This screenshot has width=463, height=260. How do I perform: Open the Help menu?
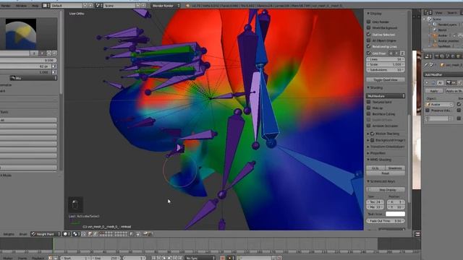[35, 6]
